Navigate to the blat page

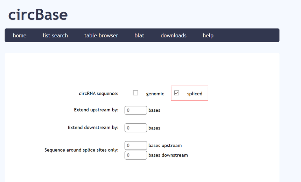click(x=139, y=35)
